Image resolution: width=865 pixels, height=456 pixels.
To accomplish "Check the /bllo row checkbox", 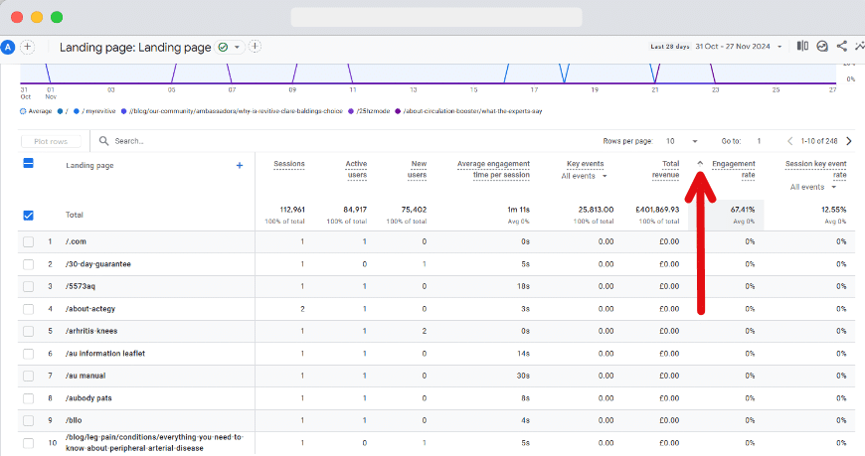I will (x=28, y=420).
